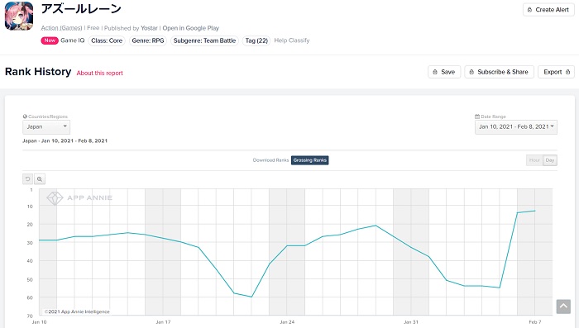The image size is (579, 328).
Task: Open the Subgenre: Team Battle tag
Action: [204, 40]
